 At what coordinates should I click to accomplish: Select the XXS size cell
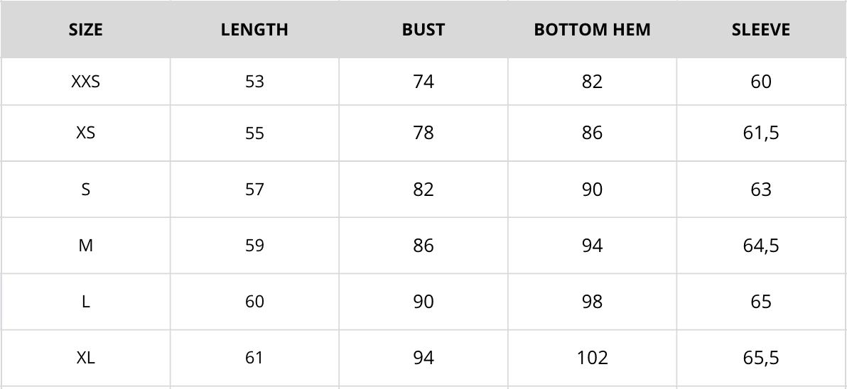tap(85, 82)
